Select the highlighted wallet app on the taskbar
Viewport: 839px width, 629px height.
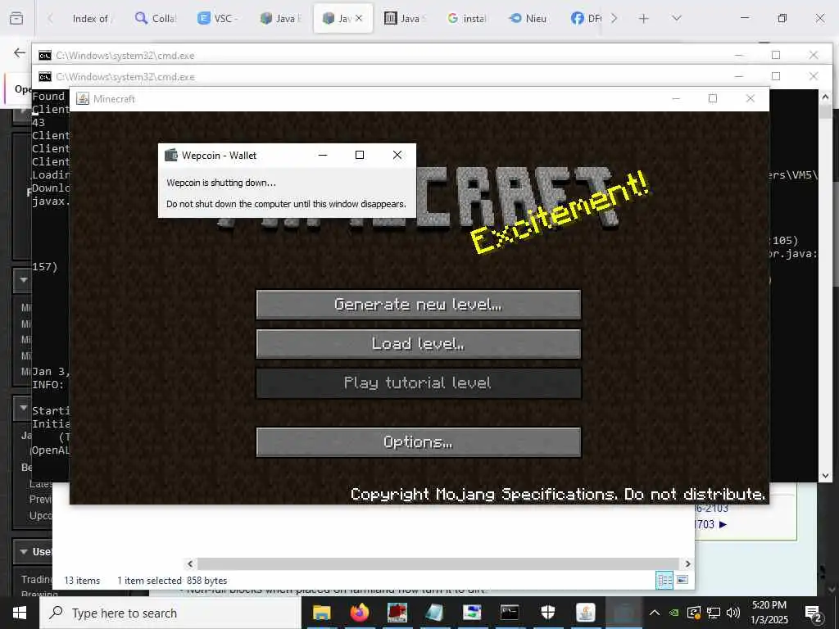pos(623,613)
